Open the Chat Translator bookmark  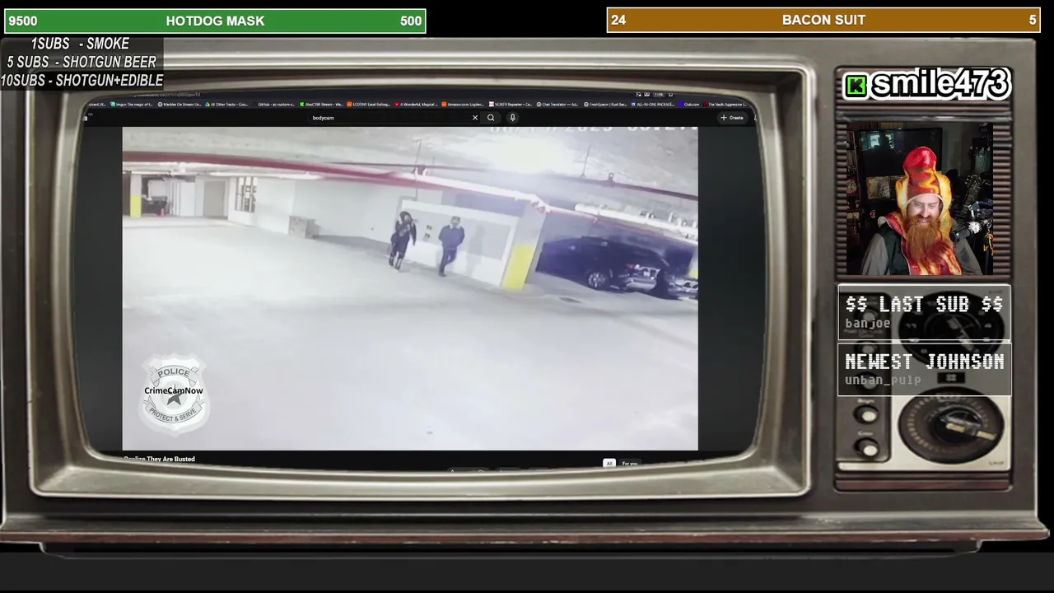(559, 105)
